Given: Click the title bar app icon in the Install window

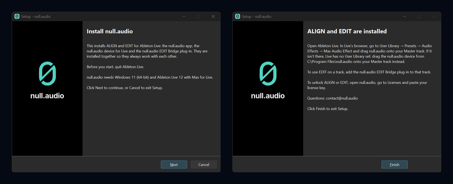Looking at the screenshot, I should pos(17,16).
